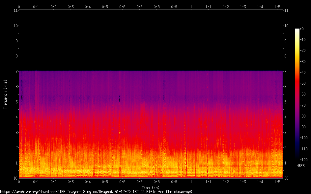Viewport: 311px width, 194px height.
Task: Click the DC label on the right axis
Action: coord(287,178)
